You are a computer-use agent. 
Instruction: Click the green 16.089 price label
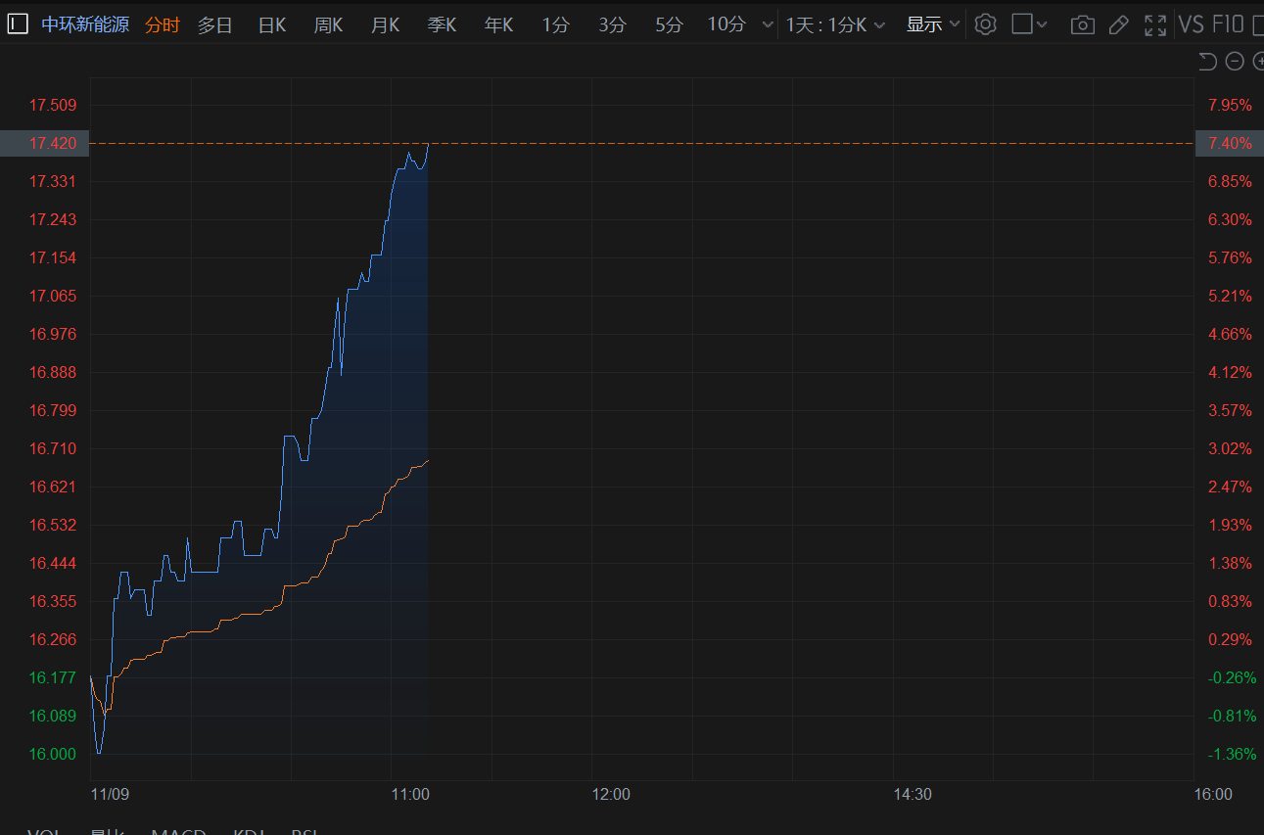point(53,716)
